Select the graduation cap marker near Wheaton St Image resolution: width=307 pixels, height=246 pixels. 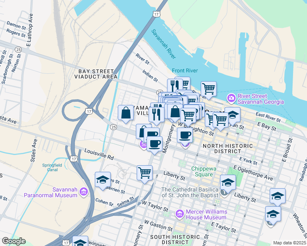tap(273, 216)
